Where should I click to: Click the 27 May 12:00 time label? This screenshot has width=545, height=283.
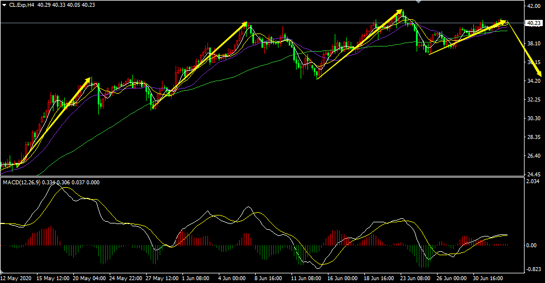pyautogui.click(x=162, y=278)
